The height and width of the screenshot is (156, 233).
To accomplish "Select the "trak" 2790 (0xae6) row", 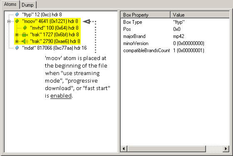I will (x=55, y=41).
